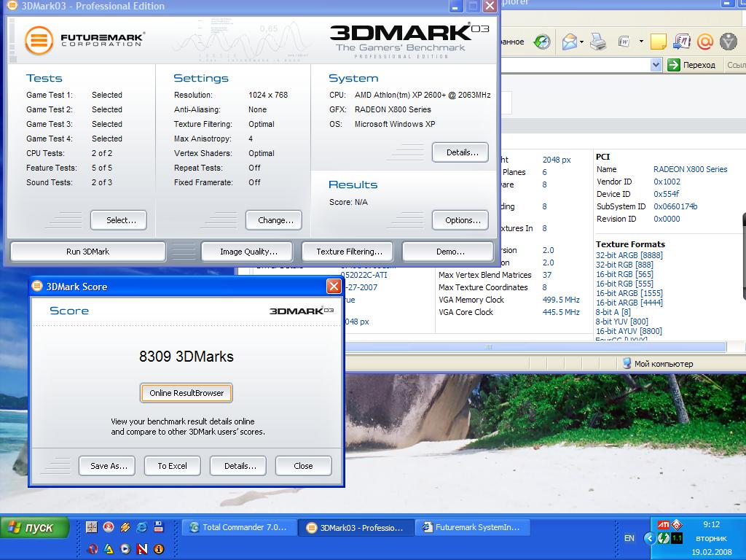This screenshot has width=746, height=560.
Task: Launch Winamp from the quick launch lightning icon
Action: point(125,526)
